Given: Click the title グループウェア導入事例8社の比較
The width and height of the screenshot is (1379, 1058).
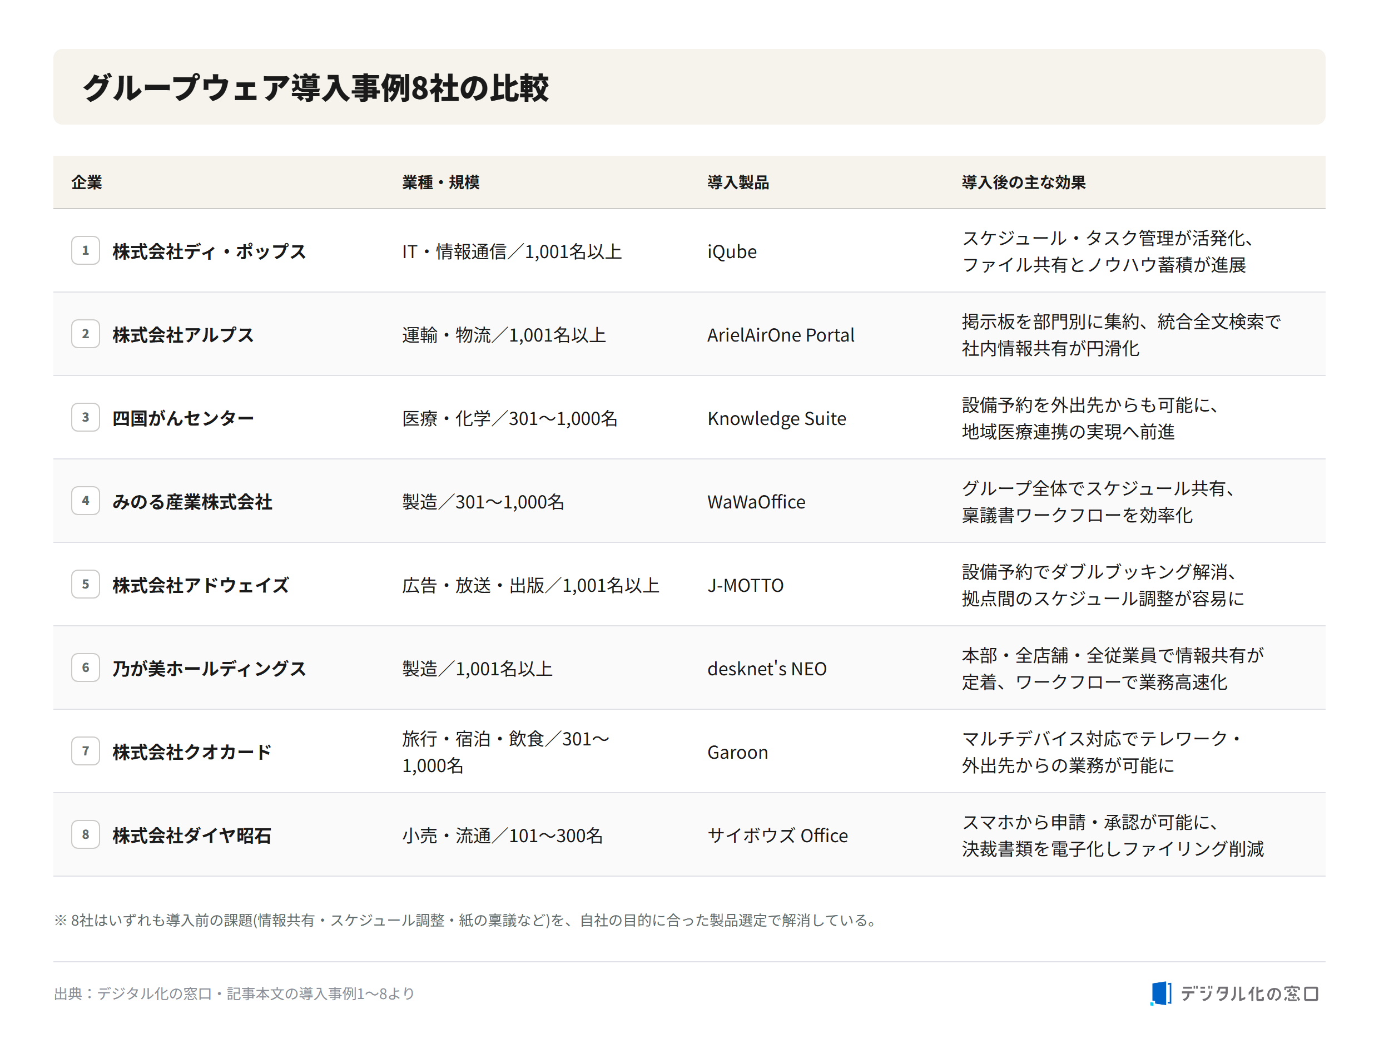Looking at the screenshot, I should coord(315,87).
